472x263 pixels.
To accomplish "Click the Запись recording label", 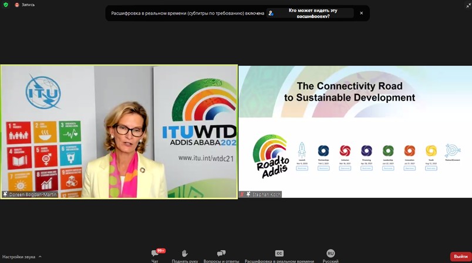I will click(28, 5).
